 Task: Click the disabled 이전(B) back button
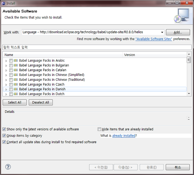pos(101,167)
